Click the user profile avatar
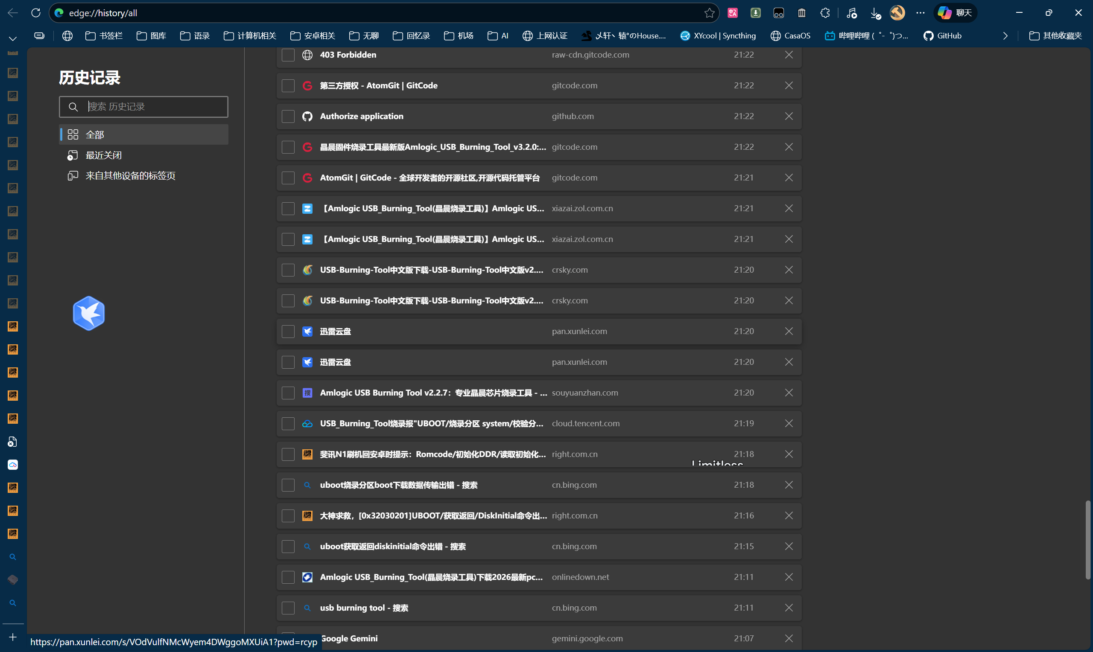The width and height of the screenshot is (1093, 652). pyautogui.click(x=897, y=13)
